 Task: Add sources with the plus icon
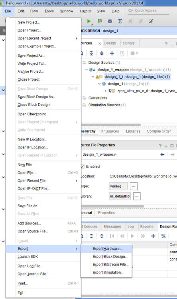[112, 53]
